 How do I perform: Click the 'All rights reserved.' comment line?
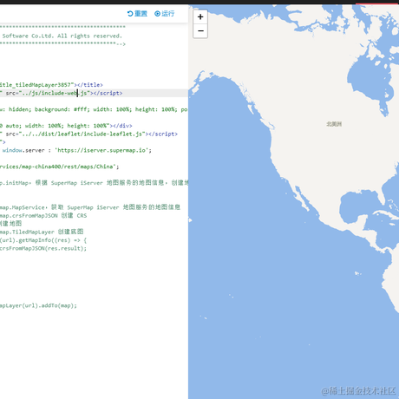click(62, 36)
